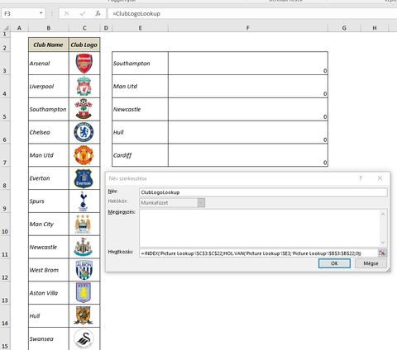This screenshot has width=397, height=350.
Task: Click the Man Utd cell in column E
Action: point(140,86)
